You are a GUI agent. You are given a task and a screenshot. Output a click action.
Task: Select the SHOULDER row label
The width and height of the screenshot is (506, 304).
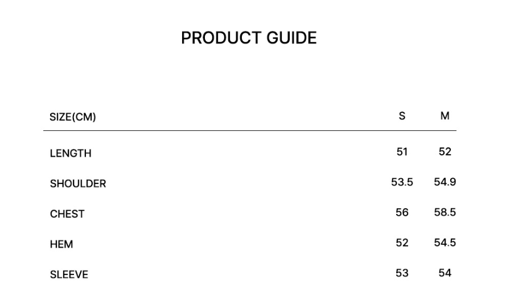pyautogui.click(x=78, y=184)
